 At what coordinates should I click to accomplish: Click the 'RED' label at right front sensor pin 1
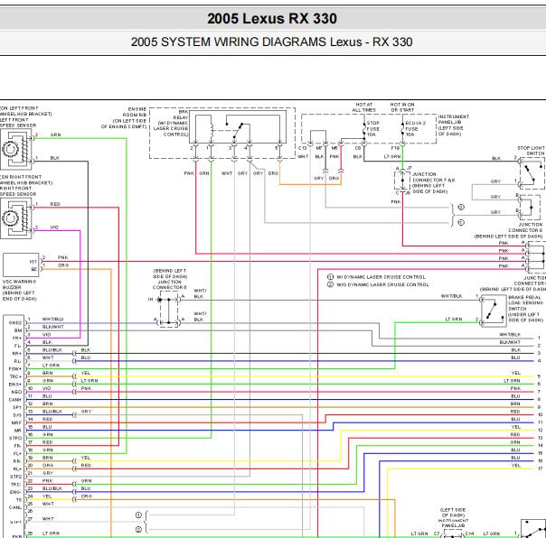[55, 204]
